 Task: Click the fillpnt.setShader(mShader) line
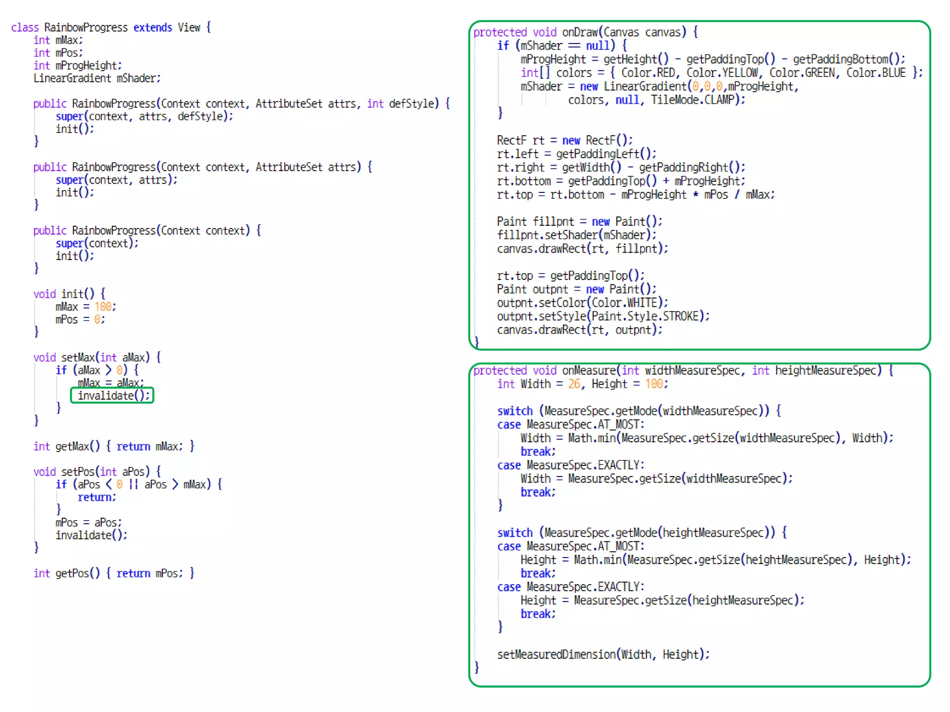click(576, 235)
